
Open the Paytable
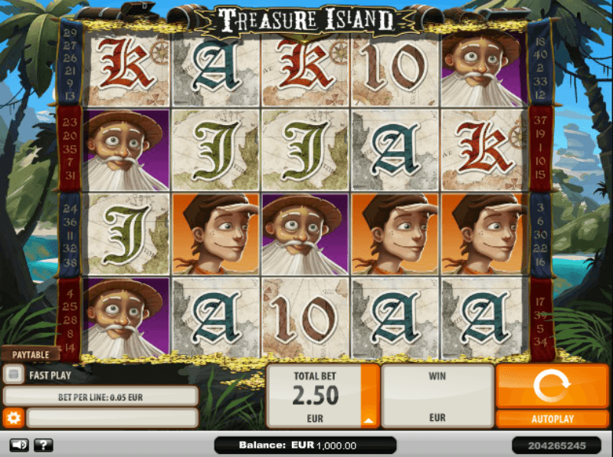[x=30, y=354]
